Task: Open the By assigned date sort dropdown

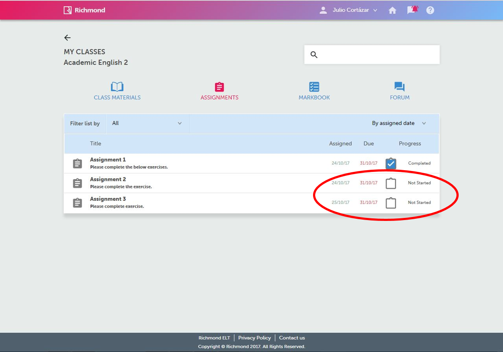Action: coord(399,123)
